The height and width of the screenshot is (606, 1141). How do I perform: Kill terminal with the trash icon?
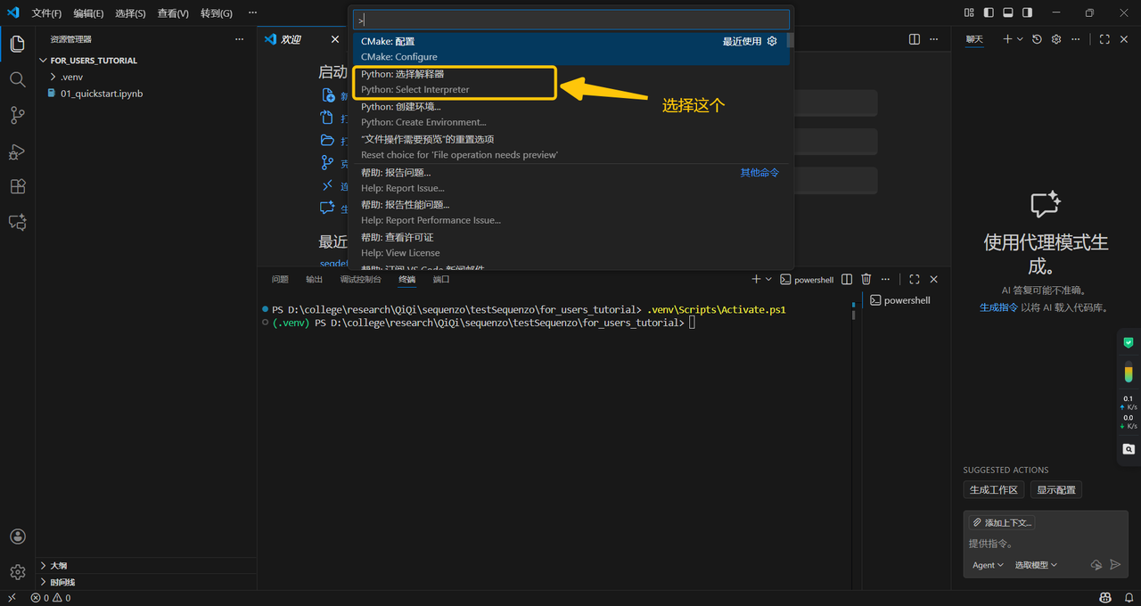coord(866,280)
